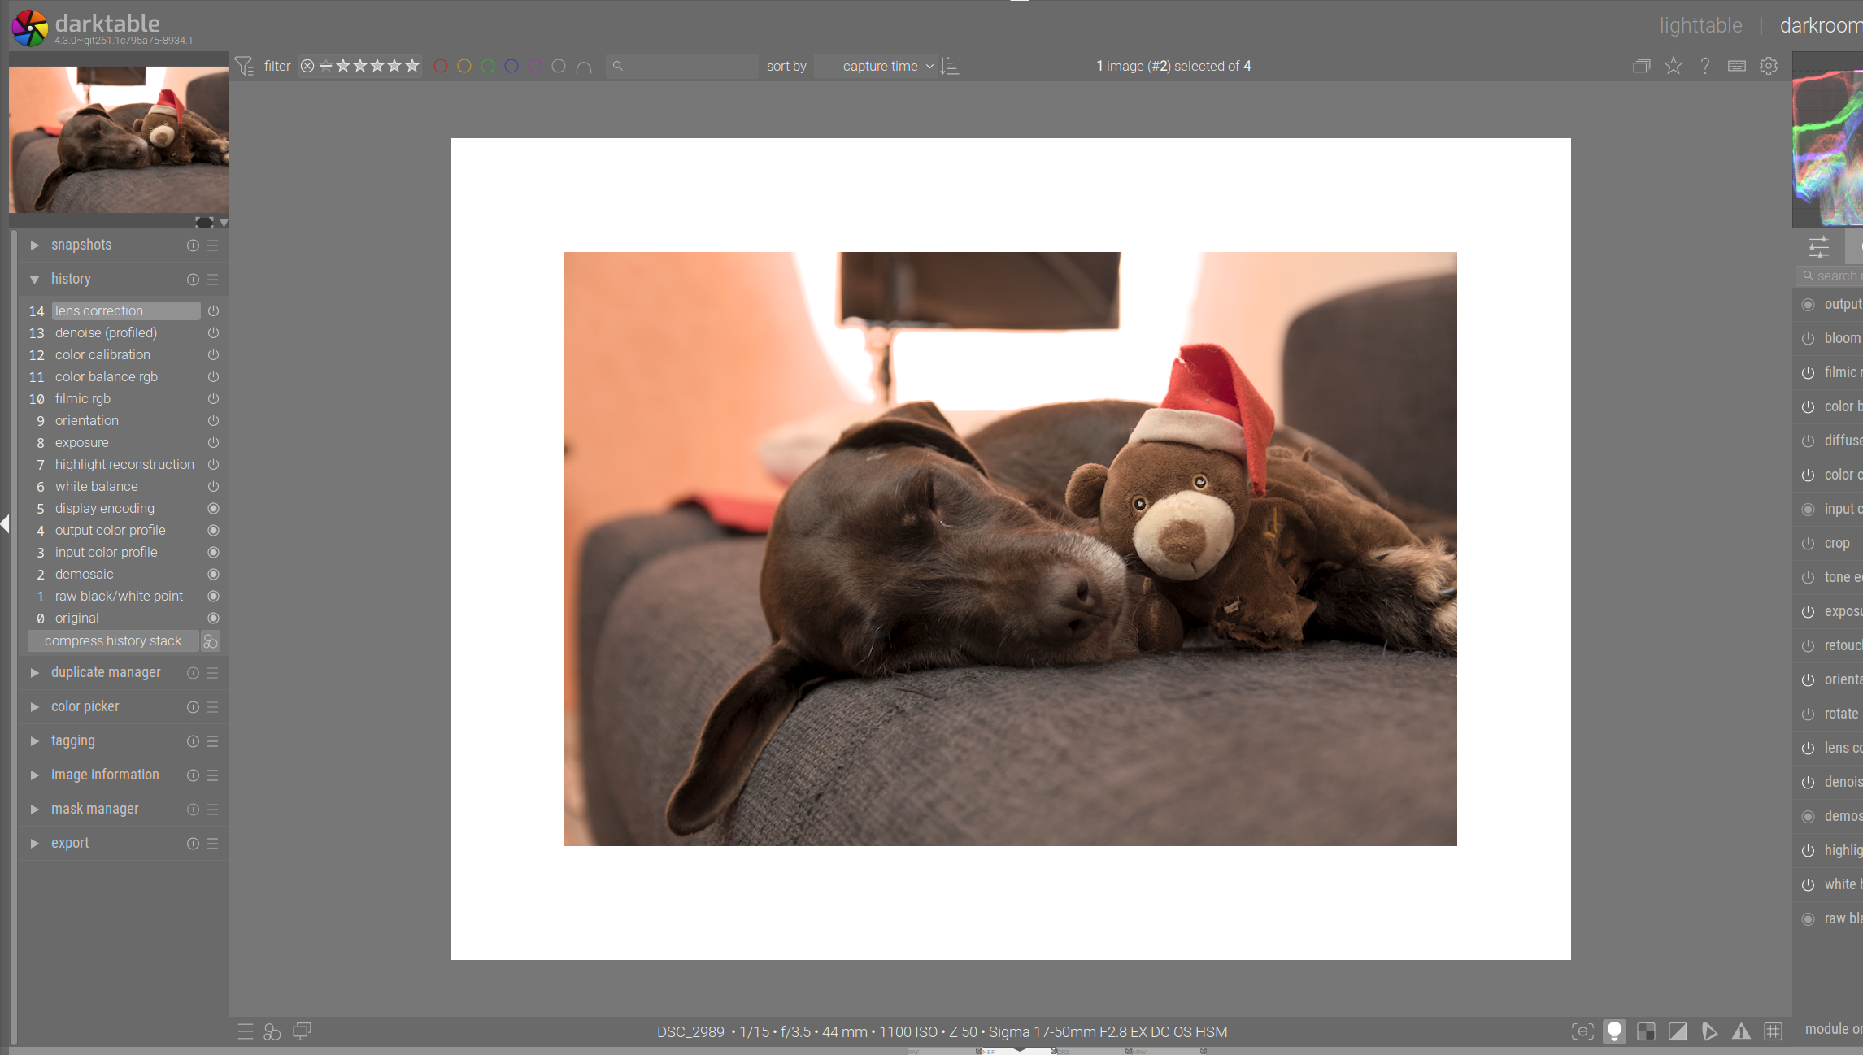The image size is (1863, 1055).
Task: Toggle focus peaking icon in bottom bar
Action: (1582, 1031)
